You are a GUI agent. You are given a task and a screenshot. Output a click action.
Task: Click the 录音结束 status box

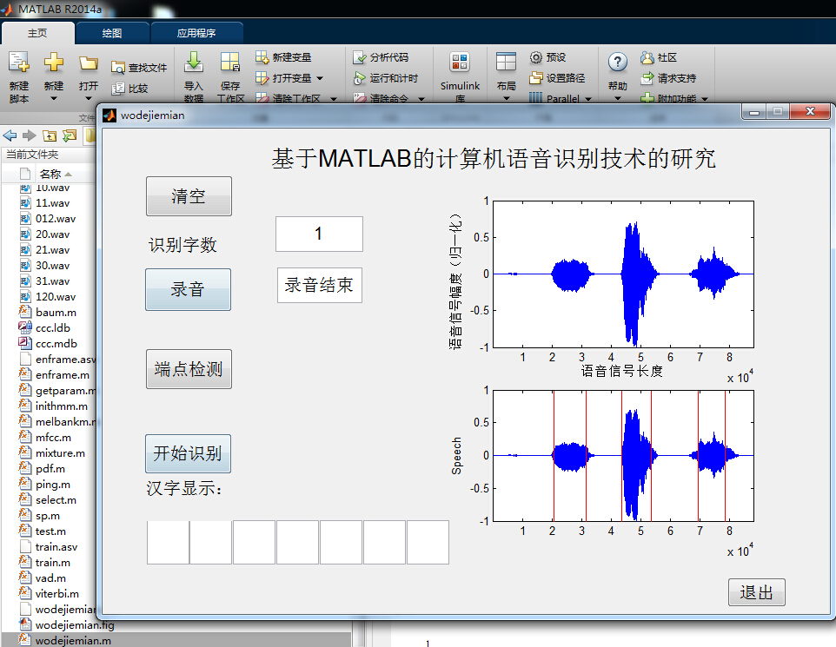[319, 285]
